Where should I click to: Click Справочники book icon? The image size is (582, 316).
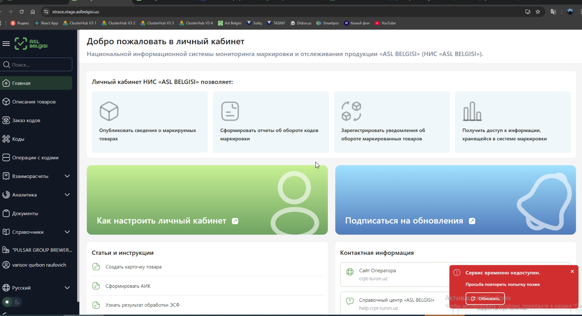pyautogui.click(x=6, y=232)
